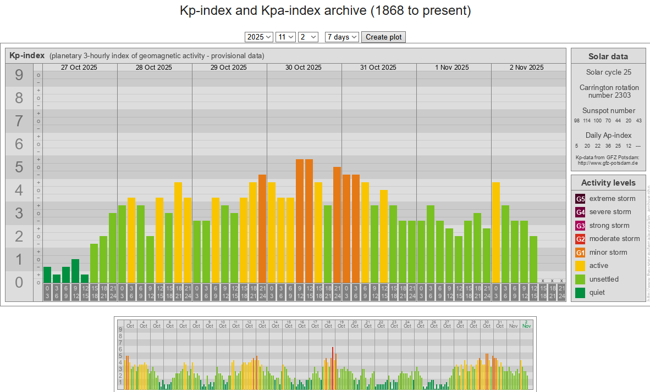
Task: Click the '3 Oct' label in overview chart
Action: (130, 324)
